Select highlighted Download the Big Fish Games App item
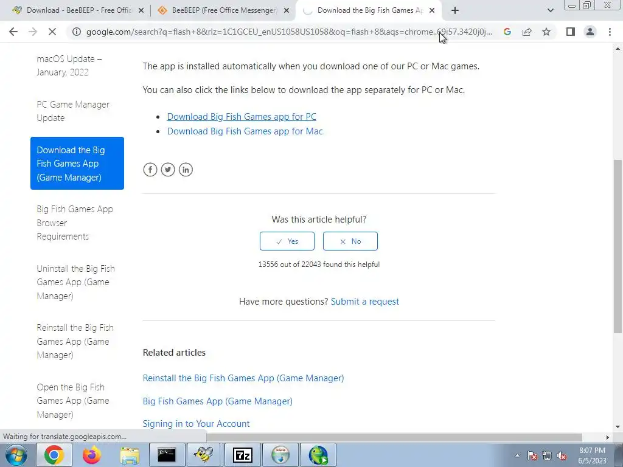 pos(77,163)
